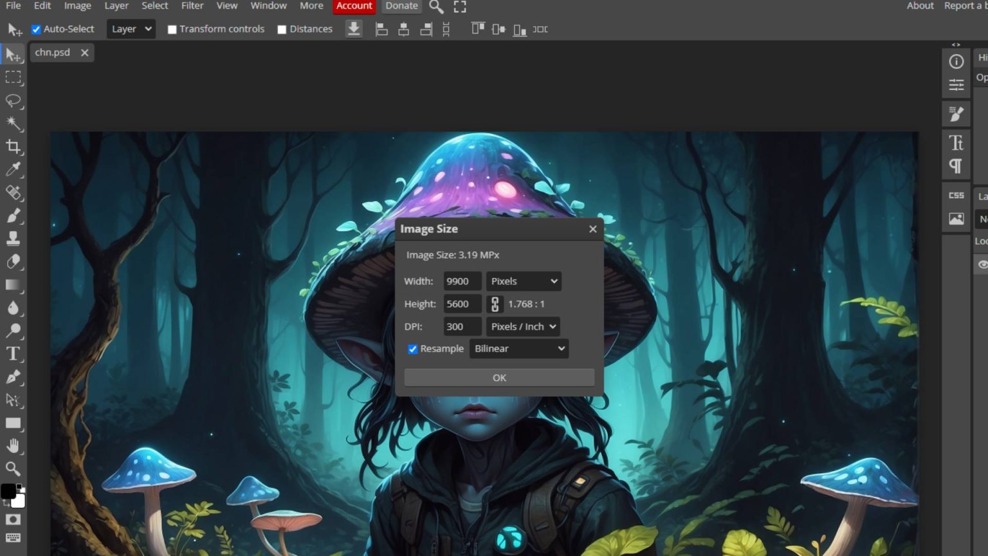Screen dimensions: 988x556
Task: Select the Type tool in left toolbar
Action: tap(13, 354)
